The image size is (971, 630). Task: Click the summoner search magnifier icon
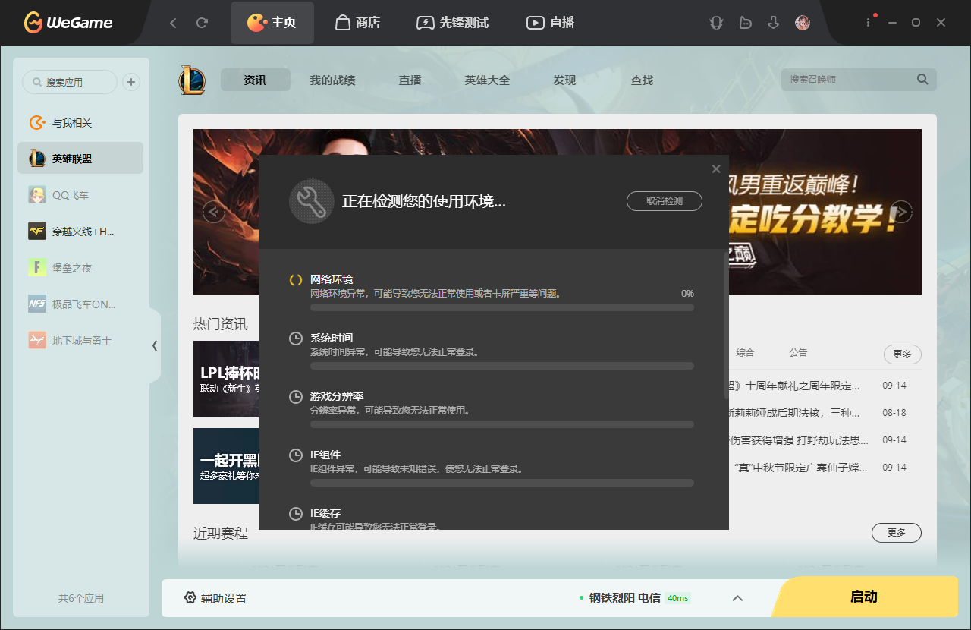(922, 79)
